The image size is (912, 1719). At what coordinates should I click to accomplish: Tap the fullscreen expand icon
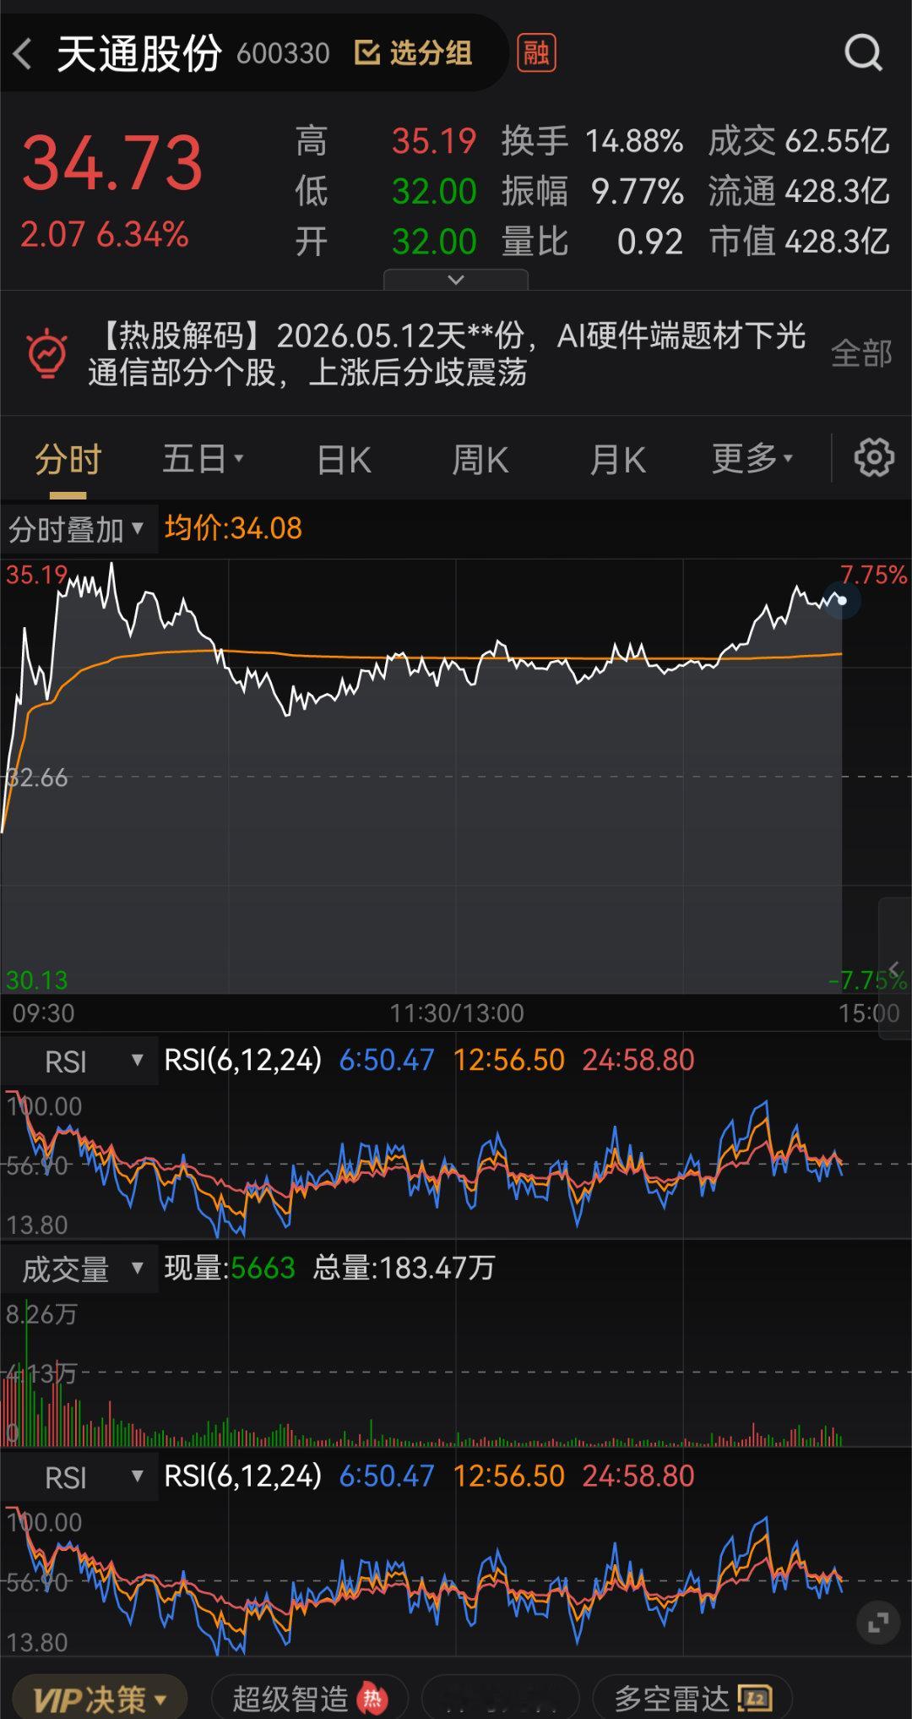click(878, 1622)
